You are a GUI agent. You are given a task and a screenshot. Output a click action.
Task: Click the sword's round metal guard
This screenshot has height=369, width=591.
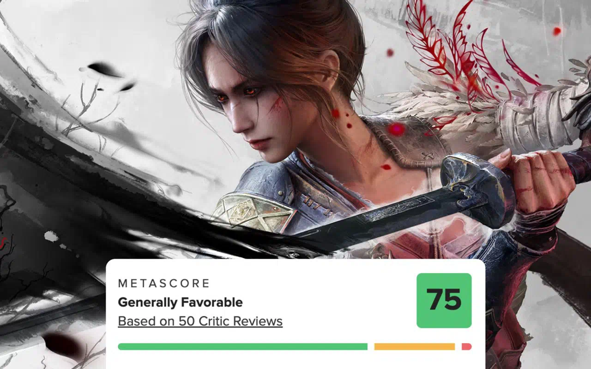click(x=476, y=184)
